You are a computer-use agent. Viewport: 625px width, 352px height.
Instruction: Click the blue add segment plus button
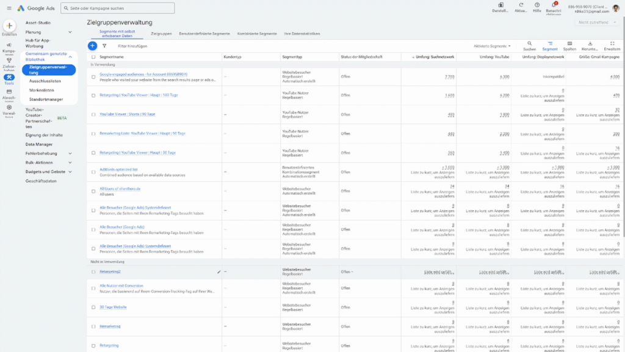(93, 46)
